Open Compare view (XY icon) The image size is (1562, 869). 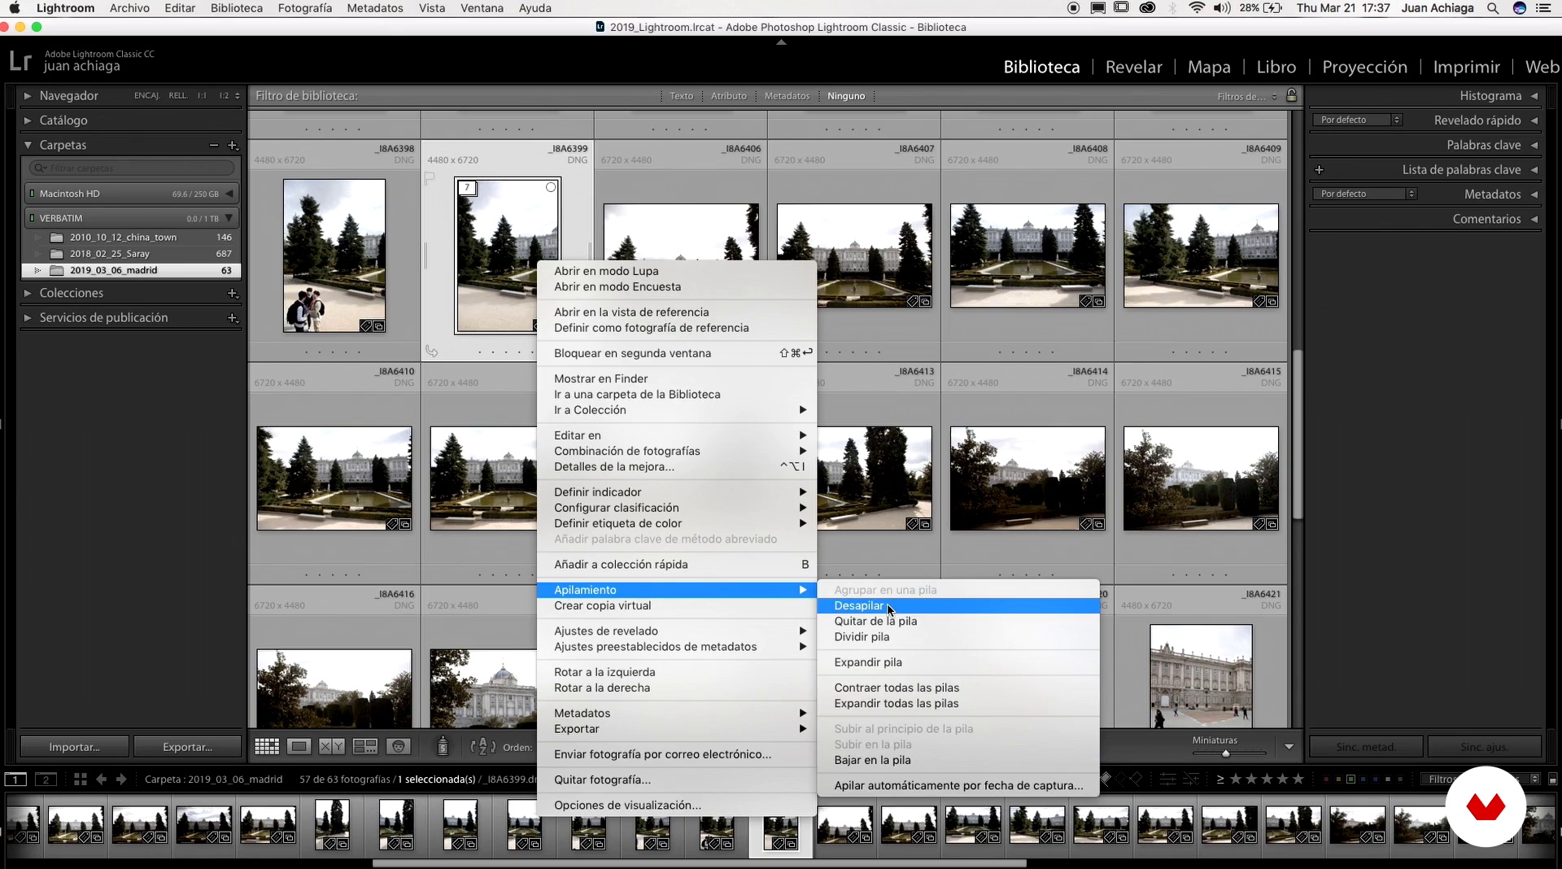[331, 746]
